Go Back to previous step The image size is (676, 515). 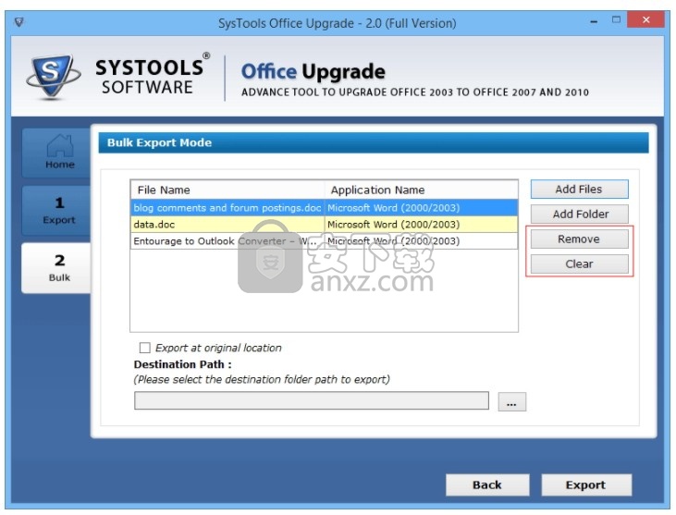click(487, 485)
